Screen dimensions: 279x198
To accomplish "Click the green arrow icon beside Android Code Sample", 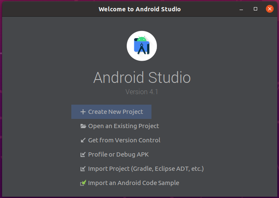I will click(x=83, y=183).
